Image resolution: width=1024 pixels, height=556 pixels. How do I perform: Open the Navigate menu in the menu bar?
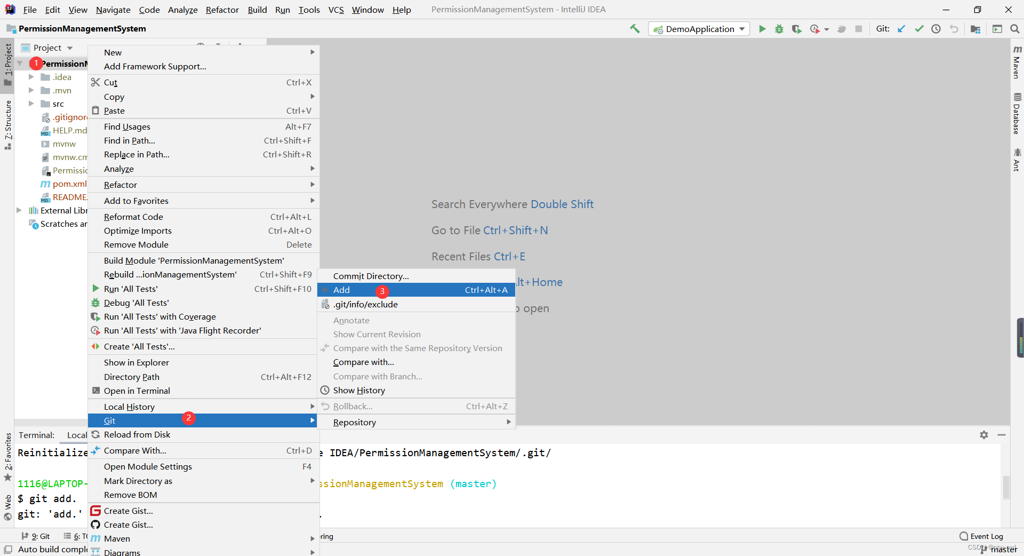click(113, 10)
